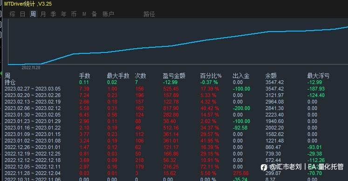
Task: Click the 余额 column header
Action: coord(271,76)
